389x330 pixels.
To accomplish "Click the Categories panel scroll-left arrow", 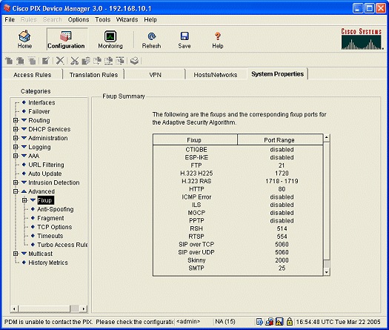I will [14, 308].
